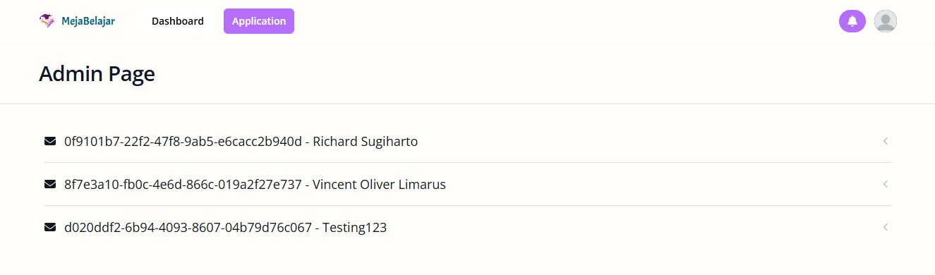Screen dimensions: 935x275
Task: Select the Application tab
Action: [x=259, y=21]
